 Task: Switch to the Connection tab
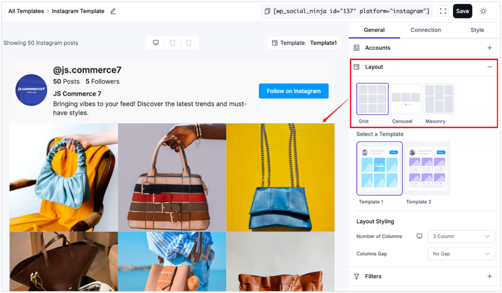click(425, 30)
